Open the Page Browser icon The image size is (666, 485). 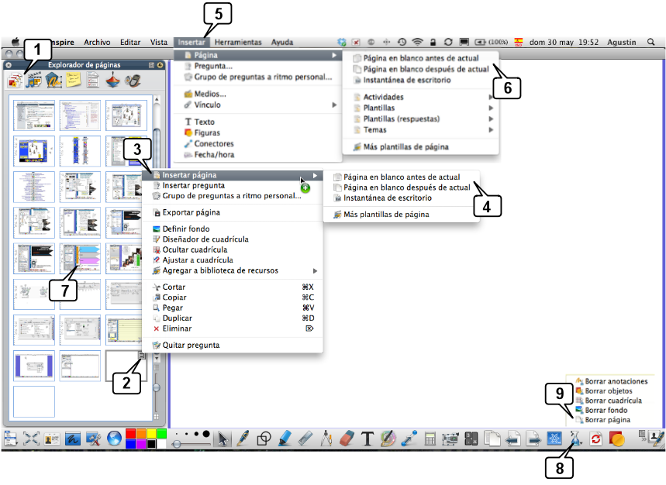[16, 81]
